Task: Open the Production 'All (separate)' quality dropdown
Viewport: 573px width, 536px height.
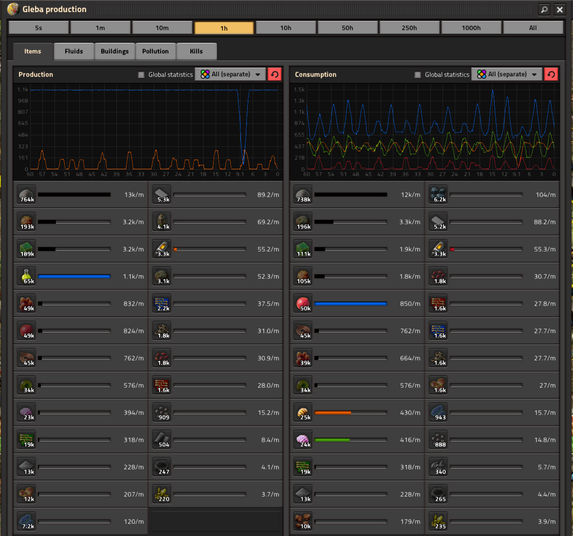Action: tap(230, 74)
